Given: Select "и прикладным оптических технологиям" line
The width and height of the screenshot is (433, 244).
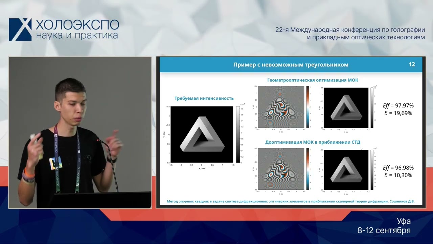Looking at the screenshot, I should click(x=366, y=37).
